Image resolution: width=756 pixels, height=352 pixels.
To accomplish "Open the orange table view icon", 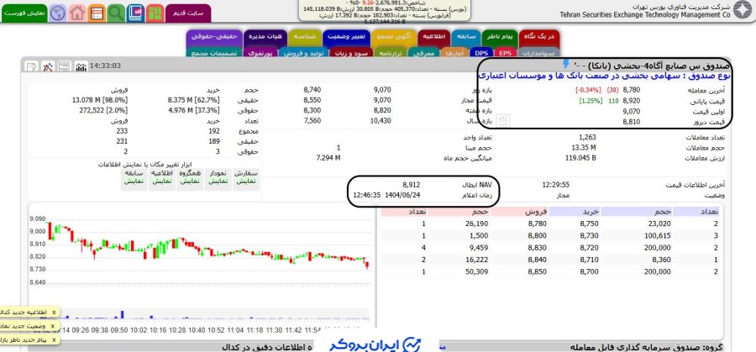I will (x=97, y=13).
